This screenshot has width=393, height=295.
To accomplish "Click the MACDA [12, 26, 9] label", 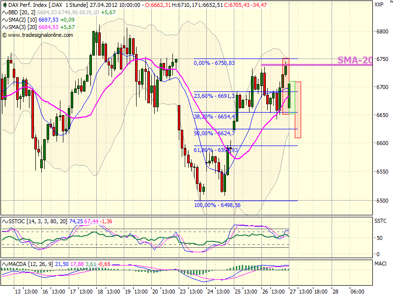I will pyautogui.click(x=30, y=264).
